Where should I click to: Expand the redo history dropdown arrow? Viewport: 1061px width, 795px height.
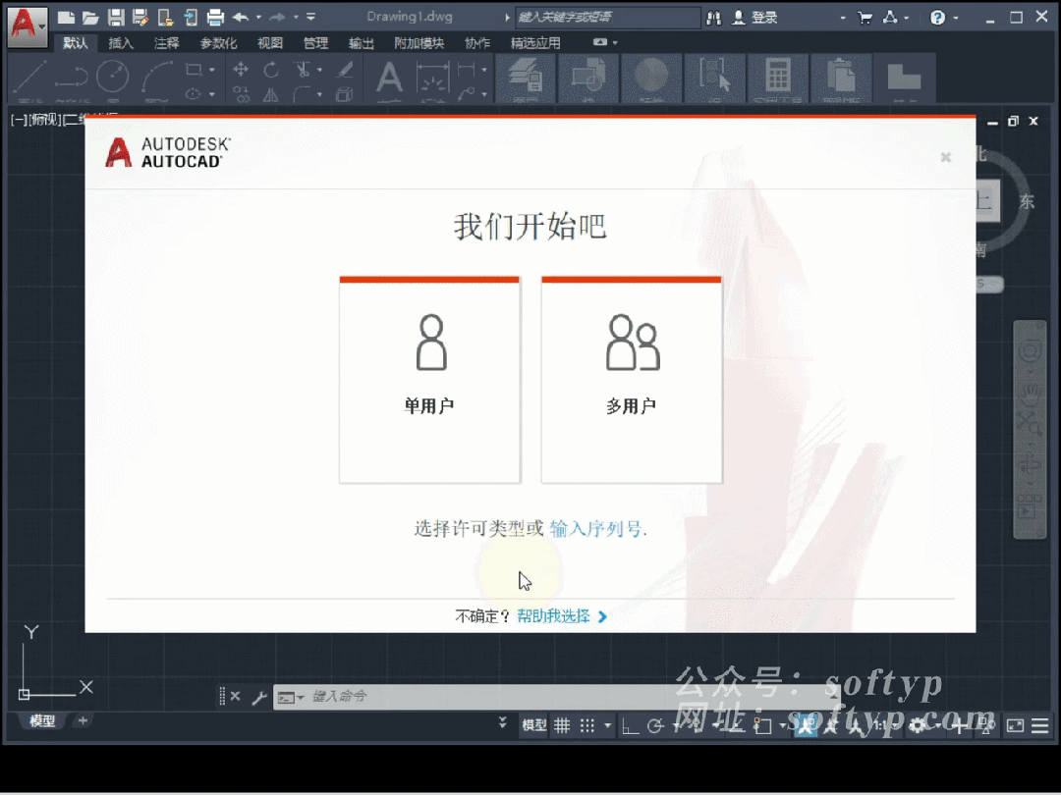click(296, 18)
